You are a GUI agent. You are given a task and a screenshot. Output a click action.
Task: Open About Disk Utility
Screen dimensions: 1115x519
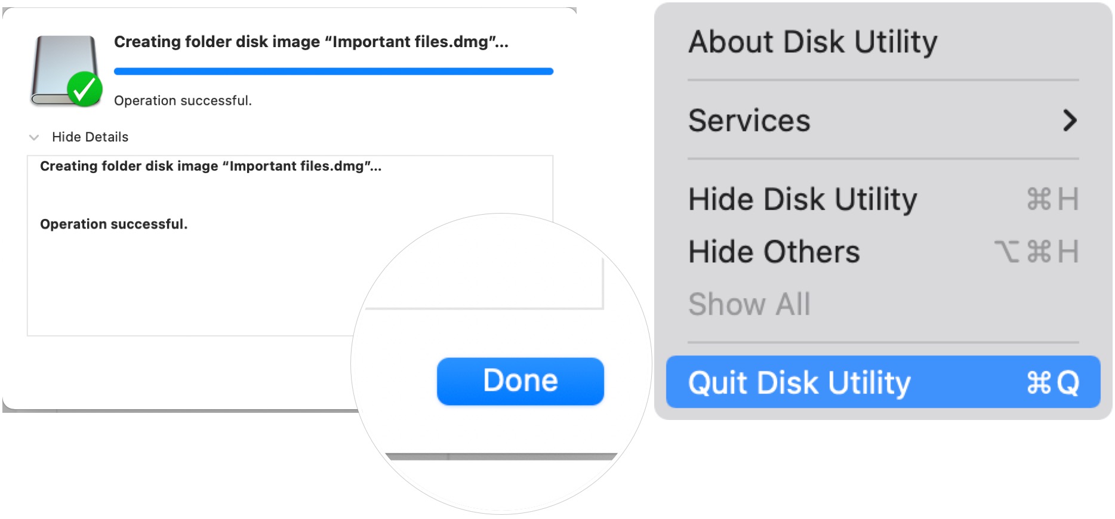[812, 42]
